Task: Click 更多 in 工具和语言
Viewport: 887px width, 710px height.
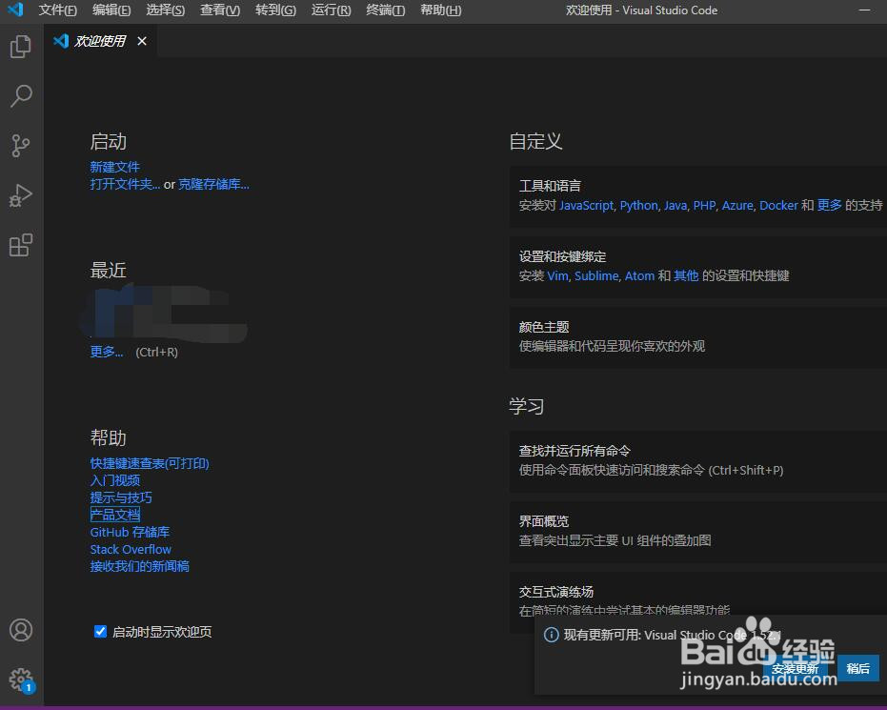Action: pyautogui.click(x=829, y=205)
